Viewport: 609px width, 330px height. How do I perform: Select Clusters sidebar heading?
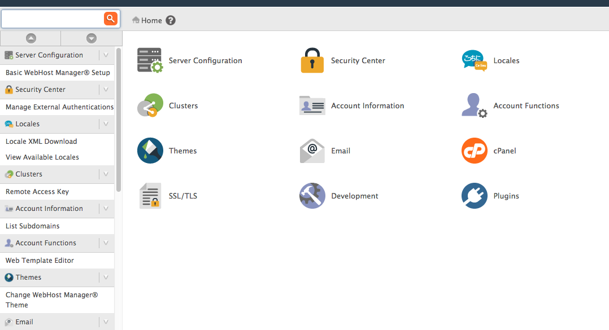click(29, 174)
